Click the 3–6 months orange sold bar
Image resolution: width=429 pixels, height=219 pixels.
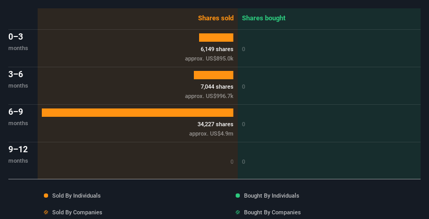pyautogui.click(x=213, y=75)
